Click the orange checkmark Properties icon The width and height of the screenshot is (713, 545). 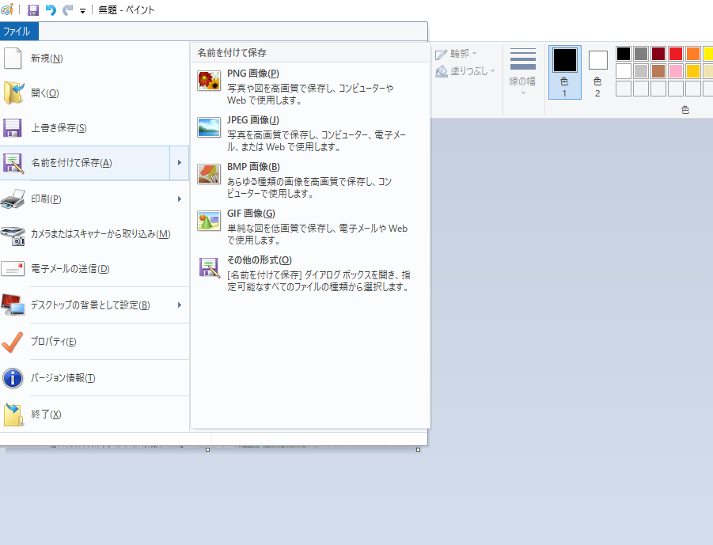click(x=13, y=343)
